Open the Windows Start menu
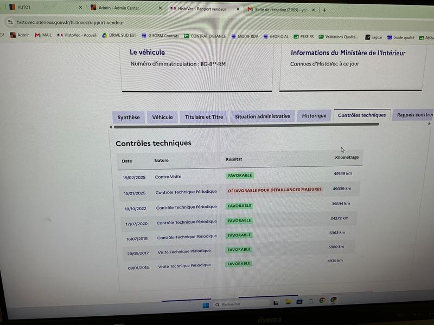Image resolution: width=434 pixels, height=325 pixels. 206,305
